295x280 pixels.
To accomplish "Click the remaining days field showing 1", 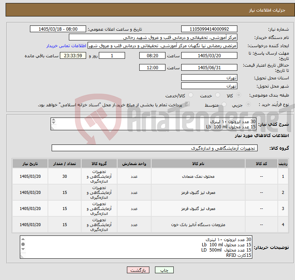I will (112, 55).
